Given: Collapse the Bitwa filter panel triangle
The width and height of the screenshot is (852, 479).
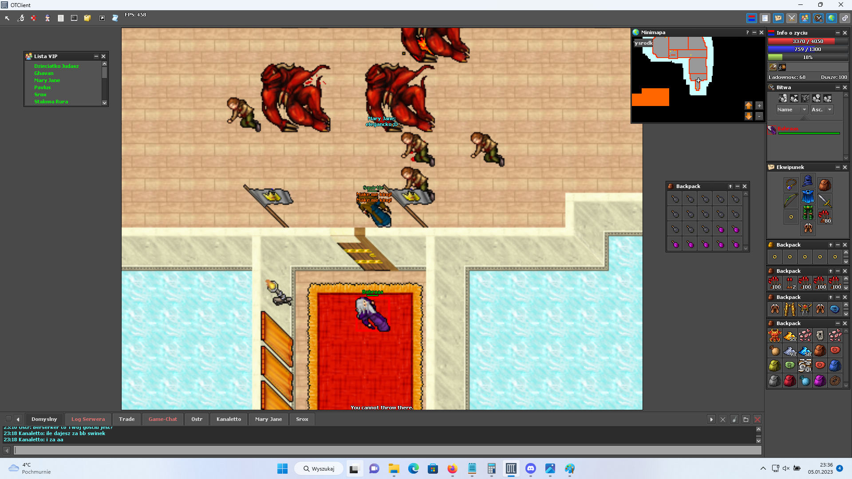Looking at the screenshot, I should (805, 118).
